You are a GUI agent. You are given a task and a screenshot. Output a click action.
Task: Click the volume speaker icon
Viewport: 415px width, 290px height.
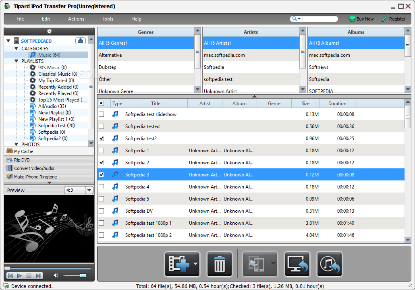coord(56,275)
